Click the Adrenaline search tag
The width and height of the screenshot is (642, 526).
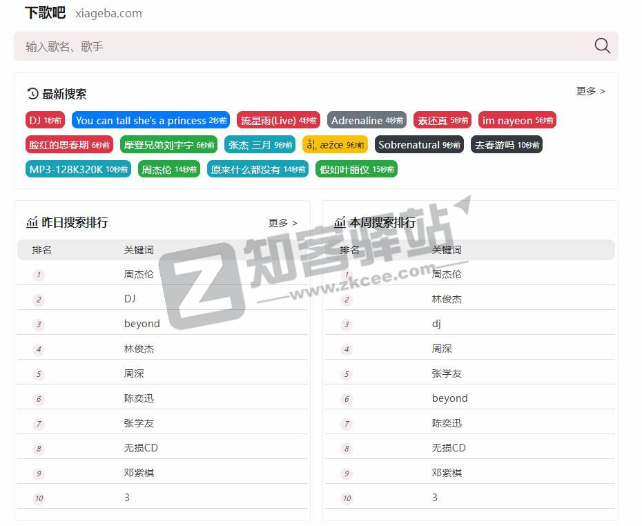367,119
